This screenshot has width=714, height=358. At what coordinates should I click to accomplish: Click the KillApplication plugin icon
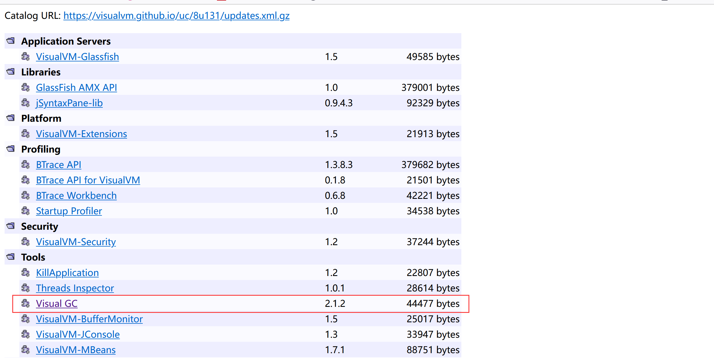click(26, 273)
